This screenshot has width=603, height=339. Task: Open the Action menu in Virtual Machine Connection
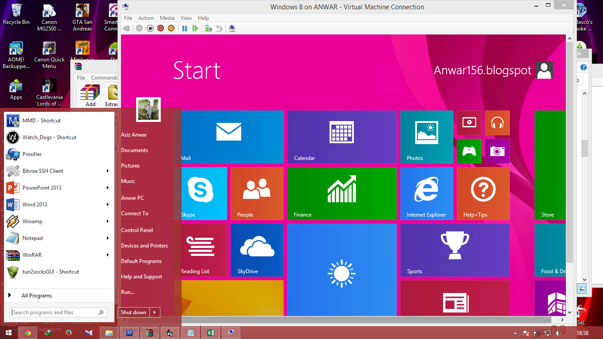[x=146, y=18]
